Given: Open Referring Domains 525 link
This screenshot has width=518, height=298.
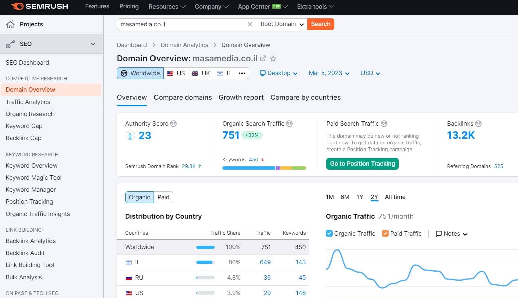Looking at the screenshot, I should (499, 166).
